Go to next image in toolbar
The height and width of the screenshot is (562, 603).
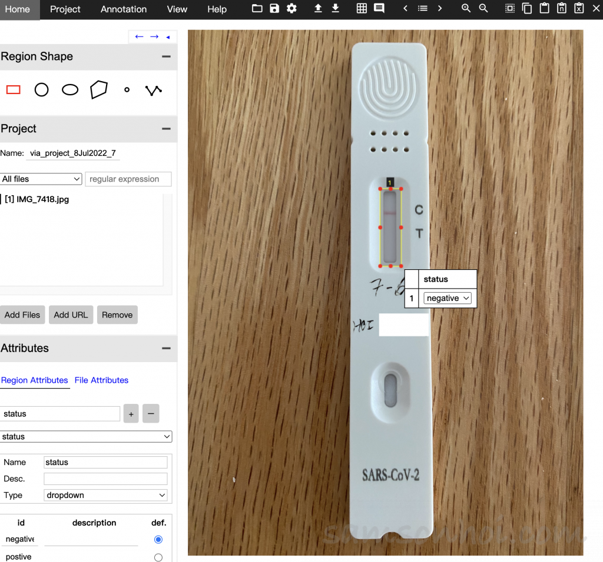click(440, 8)
